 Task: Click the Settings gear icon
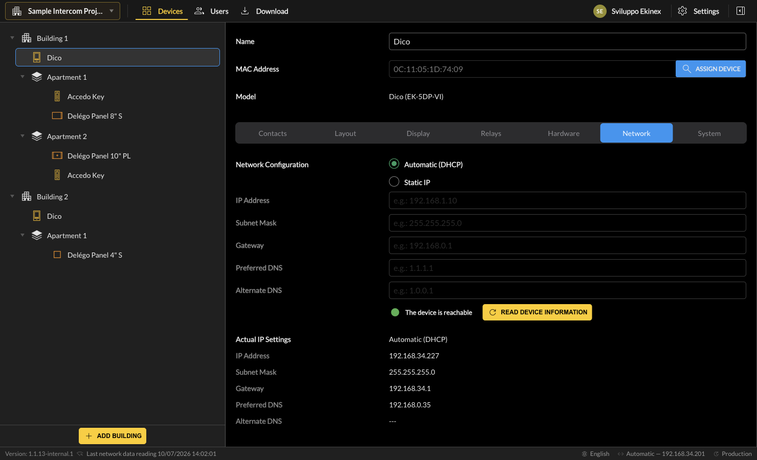pyautogui.click(x=682, y=11)
